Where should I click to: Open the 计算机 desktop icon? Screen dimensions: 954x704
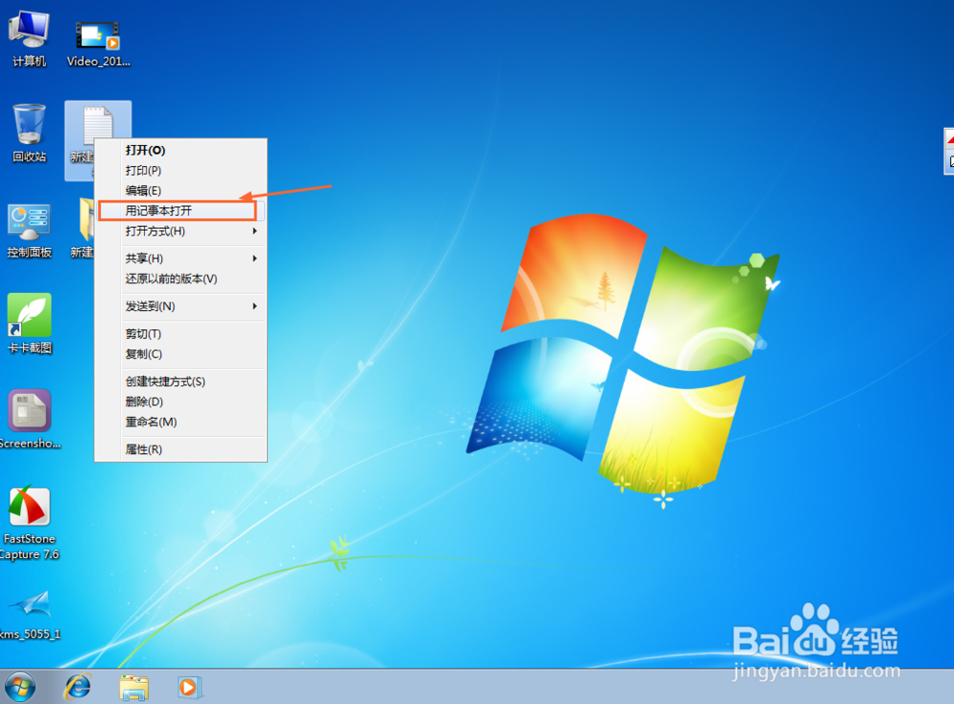(29, 39)
